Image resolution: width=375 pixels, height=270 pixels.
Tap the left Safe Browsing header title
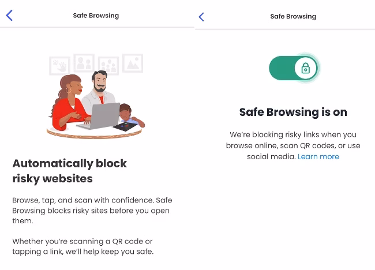pyautogui.click(x=96, y=16)
